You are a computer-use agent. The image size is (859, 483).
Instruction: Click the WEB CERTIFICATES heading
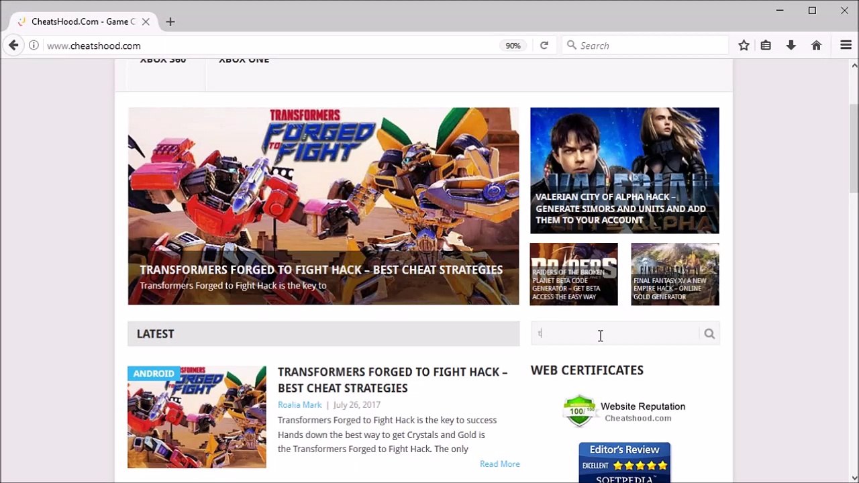coord(587,370)
